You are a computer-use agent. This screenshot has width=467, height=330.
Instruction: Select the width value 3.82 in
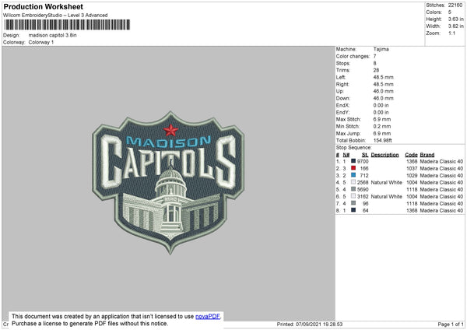click(x=455, y=26)
